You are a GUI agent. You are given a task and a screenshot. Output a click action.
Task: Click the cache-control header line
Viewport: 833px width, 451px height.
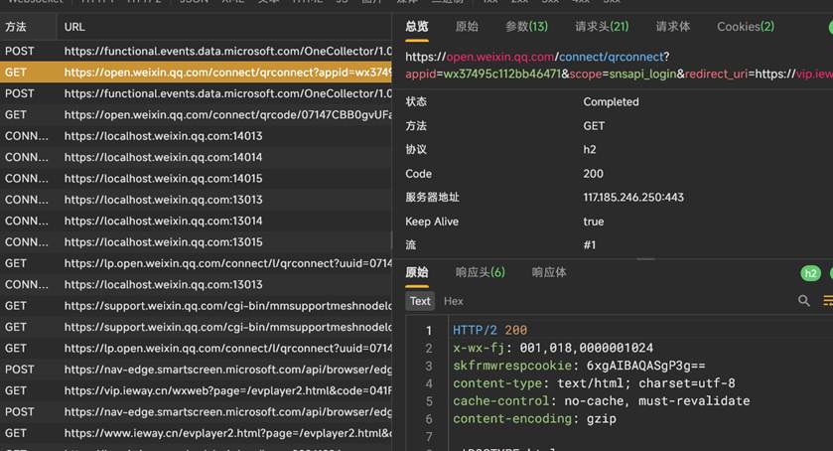tap(602, 401)
